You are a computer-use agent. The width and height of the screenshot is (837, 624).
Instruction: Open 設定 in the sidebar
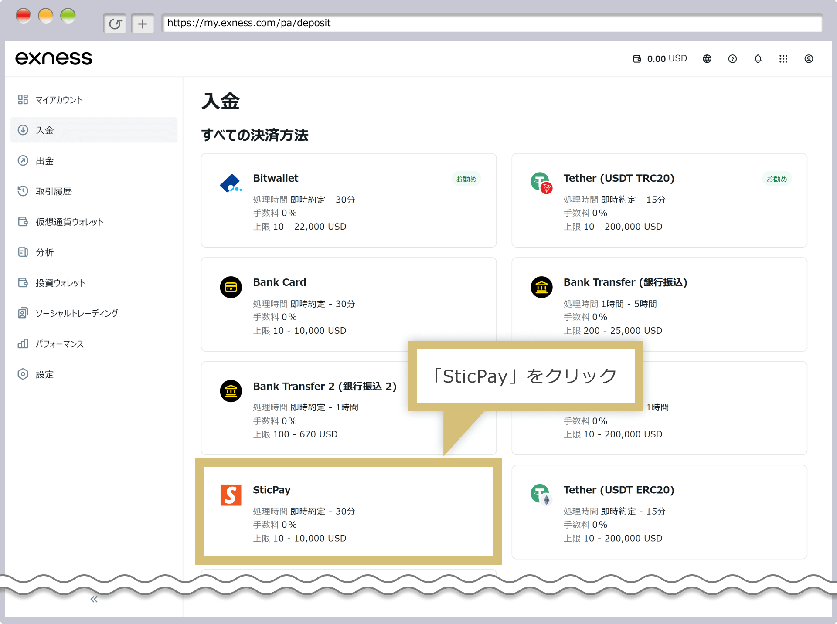click(94, 374)
